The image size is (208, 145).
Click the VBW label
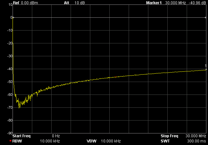(92, 141)
